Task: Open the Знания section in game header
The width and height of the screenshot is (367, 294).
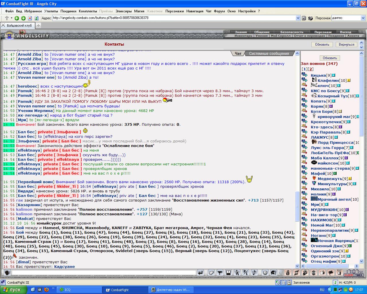Action: tap(241, 32)
